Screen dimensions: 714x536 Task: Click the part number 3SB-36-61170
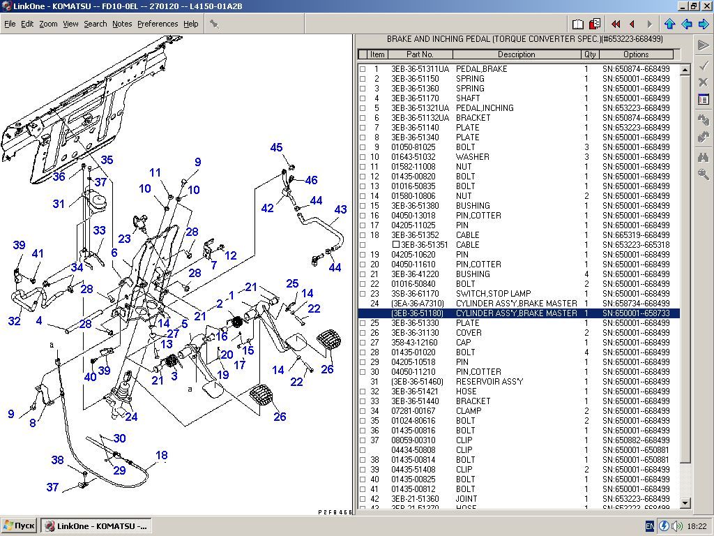416,294
